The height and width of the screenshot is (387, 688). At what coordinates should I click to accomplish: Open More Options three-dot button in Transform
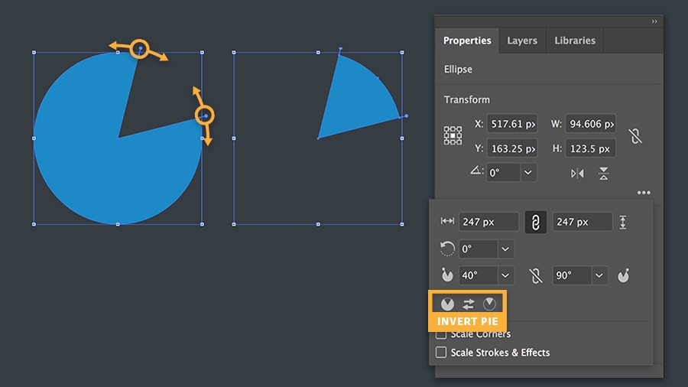(644, 193)
